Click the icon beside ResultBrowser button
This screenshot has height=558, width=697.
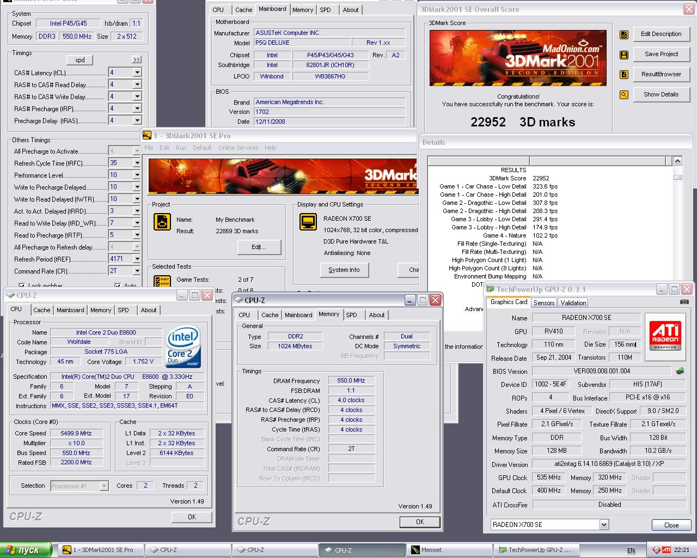pos(624,75)
